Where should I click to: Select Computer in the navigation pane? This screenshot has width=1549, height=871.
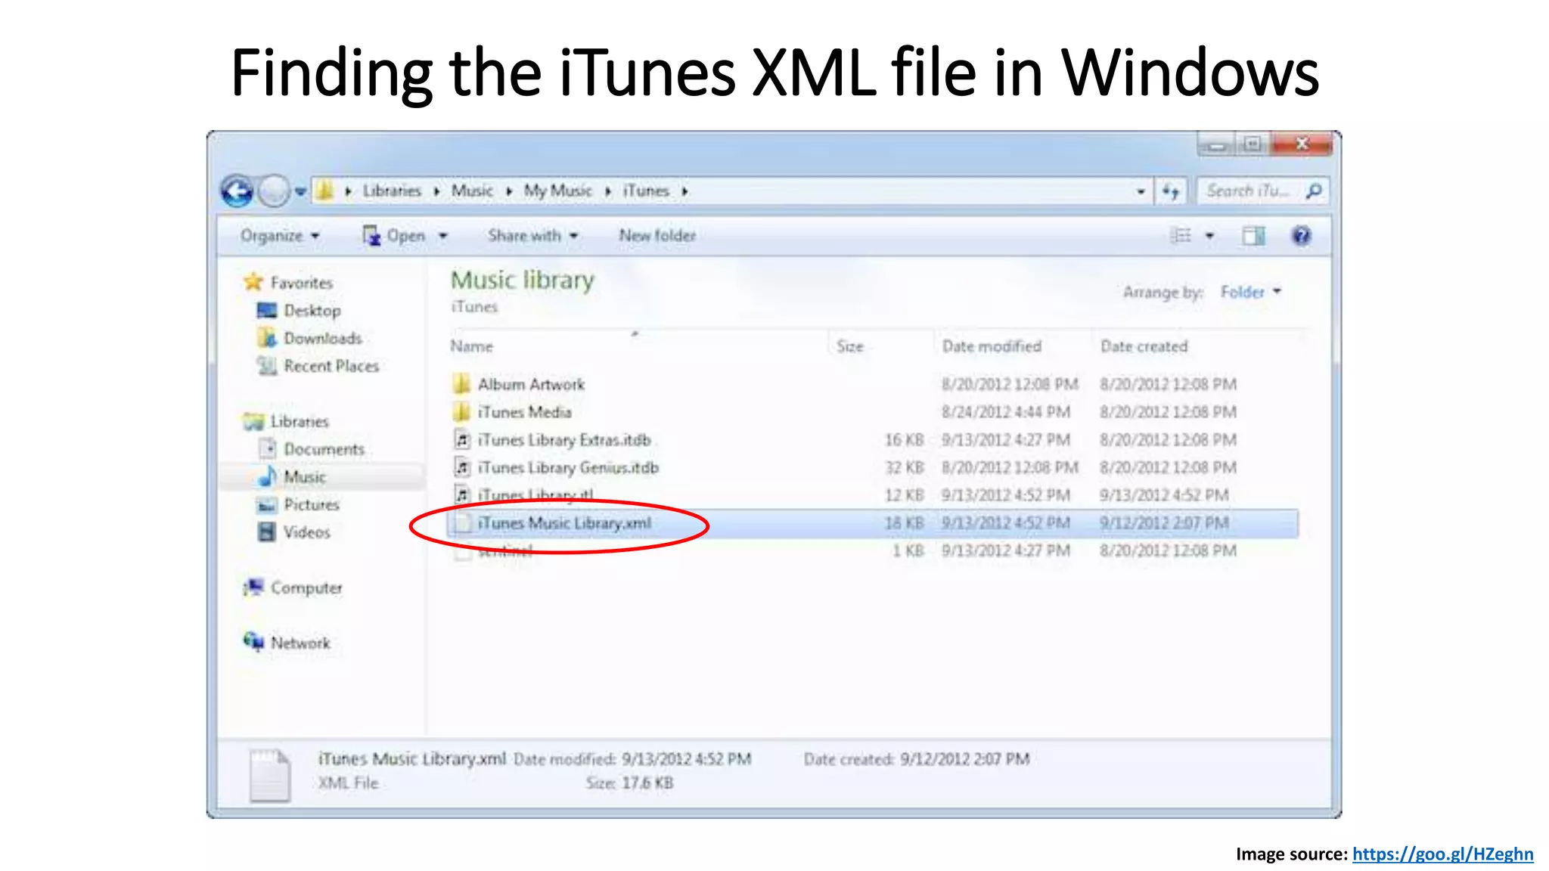click(x=306, y=587)
